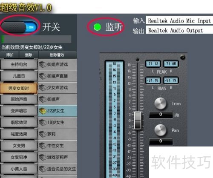Choose the 22岁女生 effect text
The height and width of the screenshot is (178, 213).
(56, 111)
